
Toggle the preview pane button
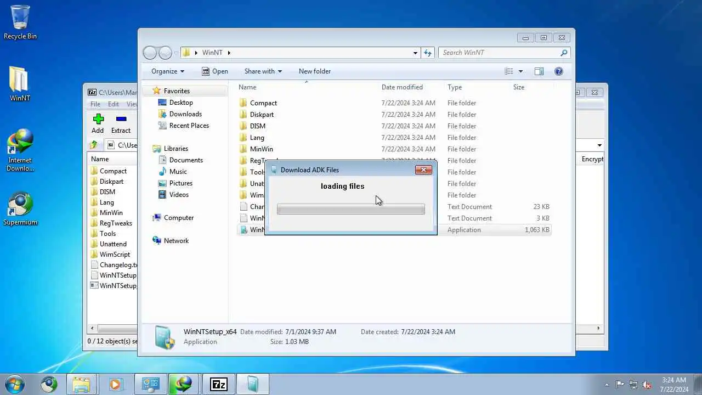coord(539,71)
